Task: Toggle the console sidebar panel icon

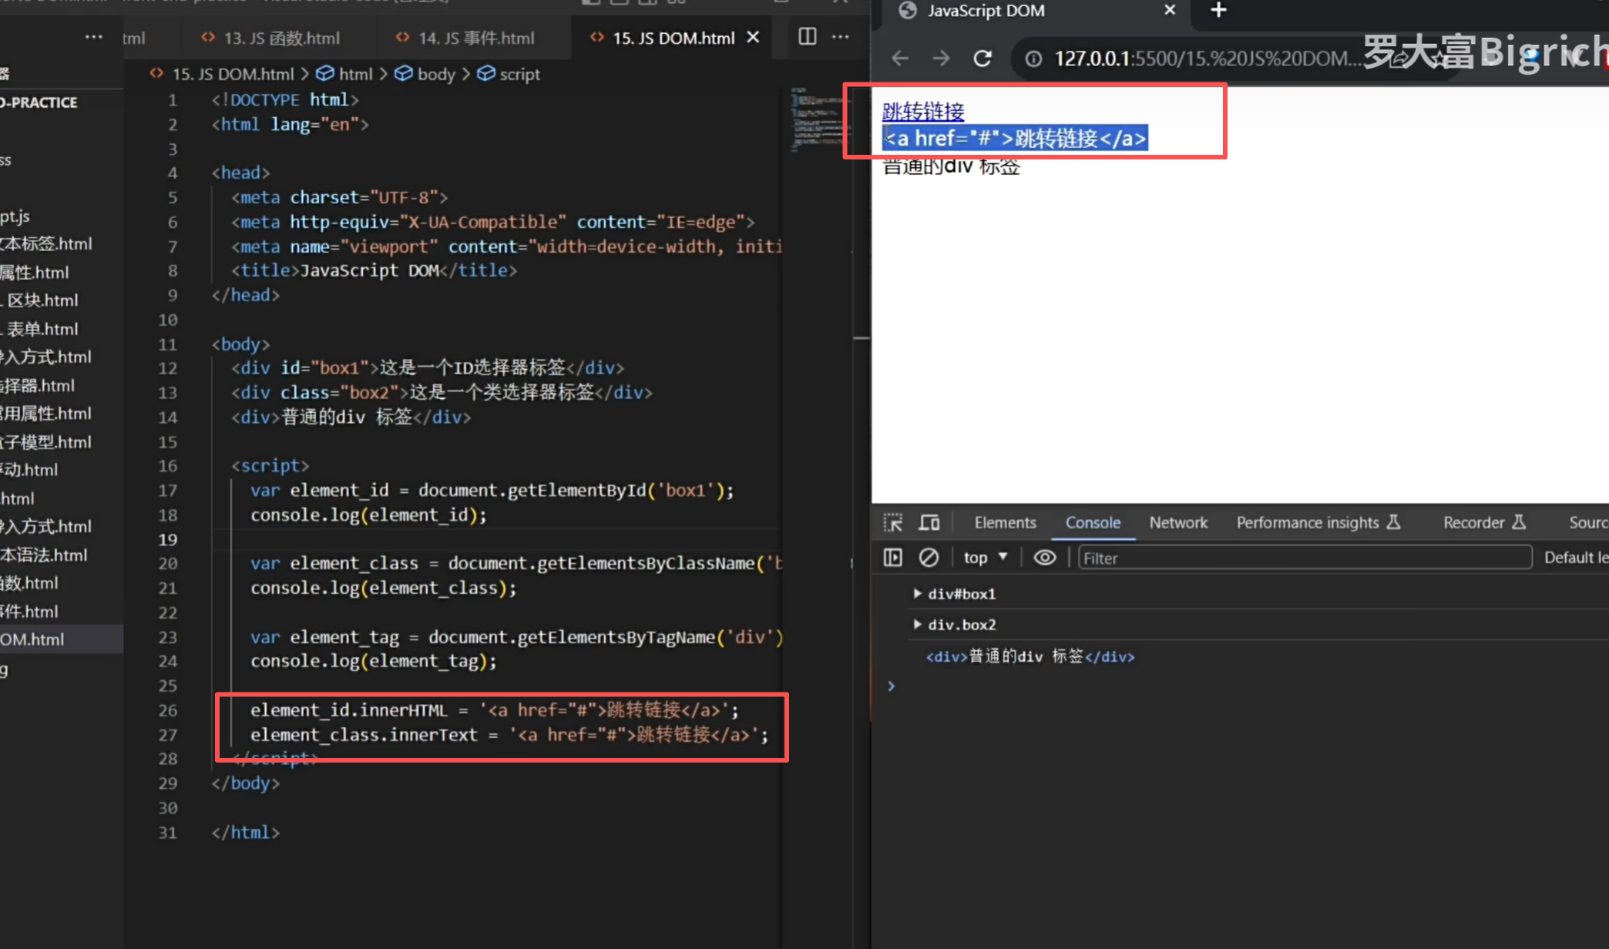Action: [x=893, y=558]
